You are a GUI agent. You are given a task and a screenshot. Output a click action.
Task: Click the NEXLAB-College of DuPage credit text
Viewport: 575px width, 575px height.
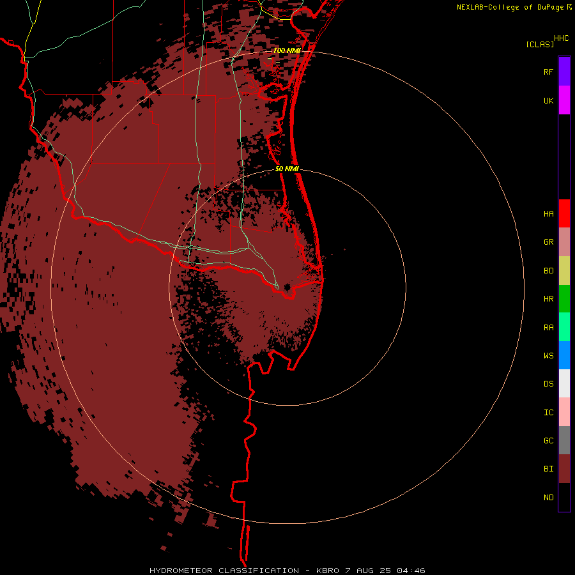point(510,7)
